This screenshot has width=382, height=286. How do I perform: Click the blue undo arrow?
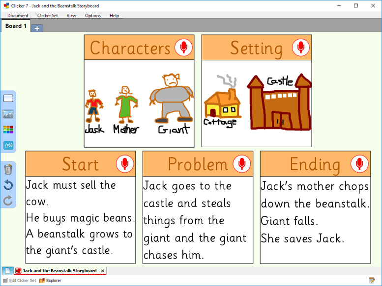pyautogui.click(x=8, y=185)
